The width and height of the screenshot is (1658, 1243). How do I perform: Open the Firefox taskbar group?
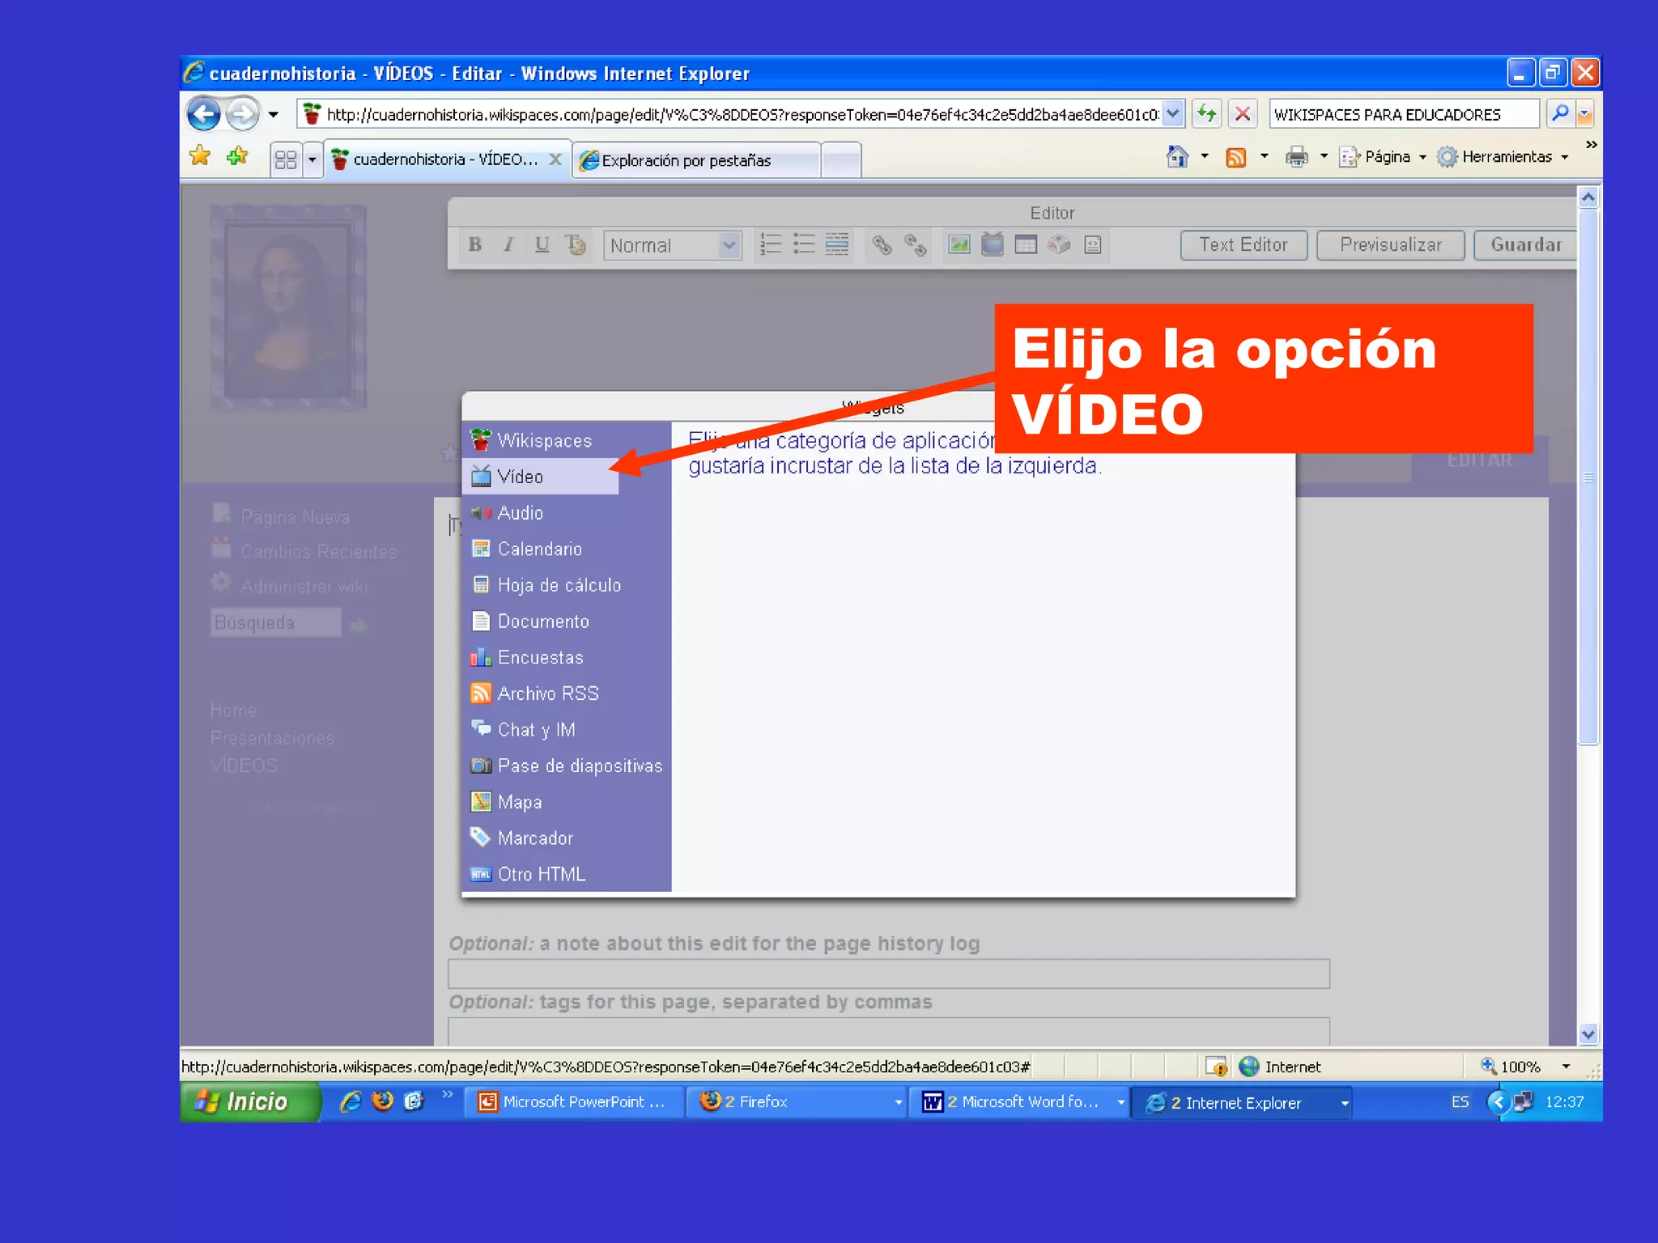796,1102
